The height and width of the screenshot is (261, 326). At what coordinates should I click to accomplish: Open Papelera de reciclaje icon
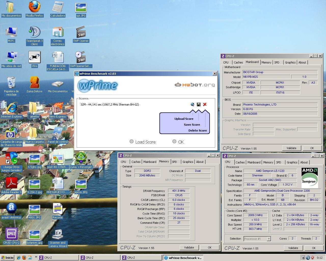pyautogui.click(x=11, y=86)
